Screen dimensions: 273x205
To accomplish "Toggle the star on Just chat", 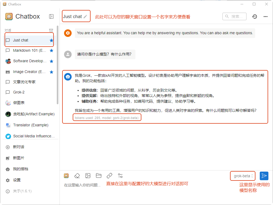I will (x=51, y=40).
